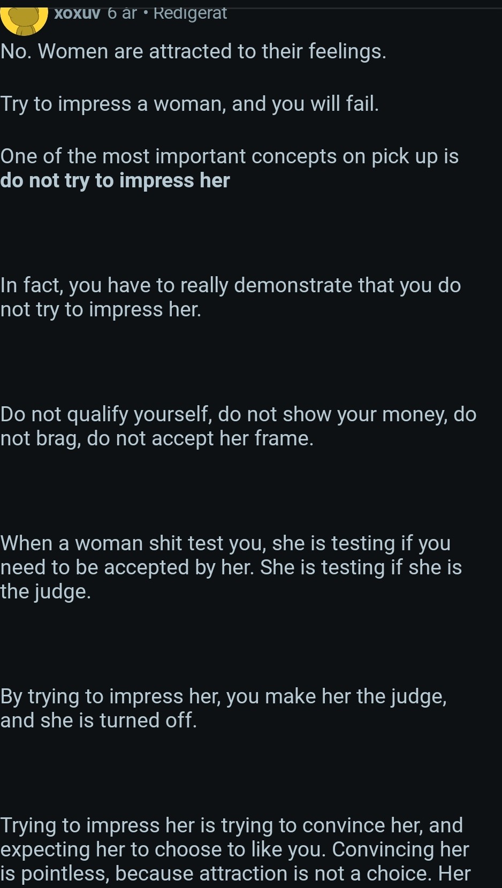Viewport: 502px width, 888px height.
Task: Tap the words 'the judge.' line
Action: tap(45, 591)
